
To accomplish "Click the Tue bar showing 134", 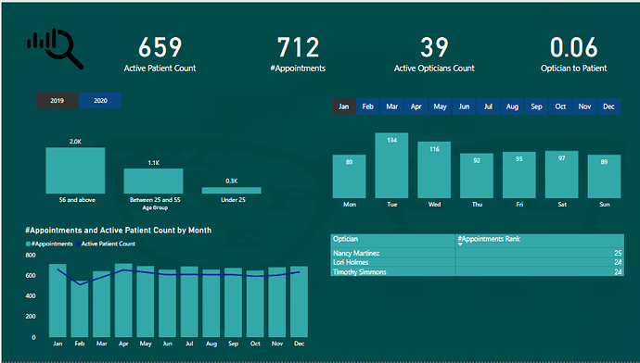I will (x=391, y=166).
